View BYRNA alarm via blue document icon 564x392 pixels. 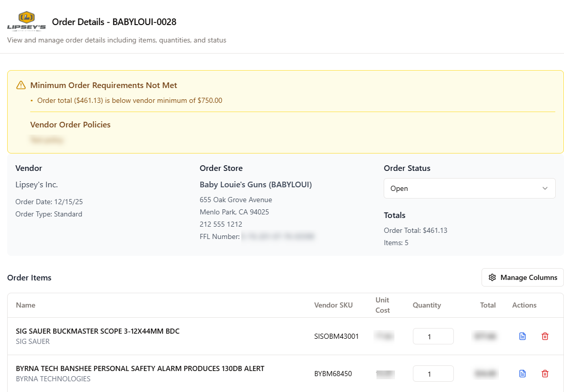522,374
